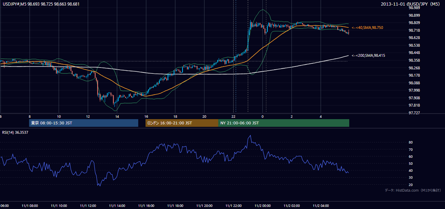This screenshot has width=445, height=209.
Task: Click hour mark 16 under the price chart
Action: coord(146,116)
